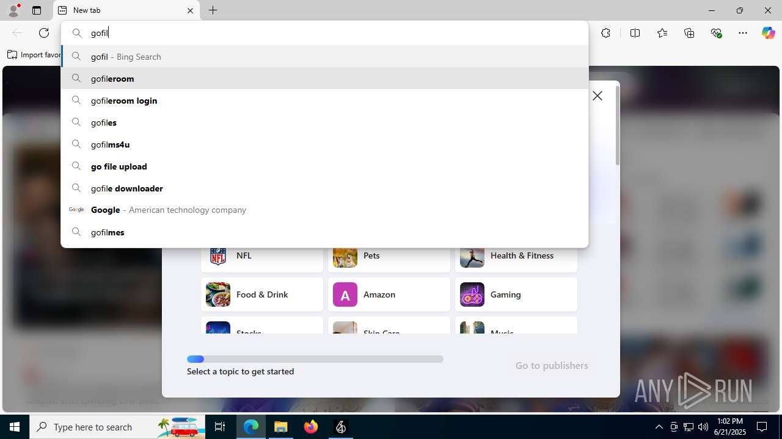Click Import favorites on bookmarks bar
This screenshot has width=782, height=439.
click(34, 55)
